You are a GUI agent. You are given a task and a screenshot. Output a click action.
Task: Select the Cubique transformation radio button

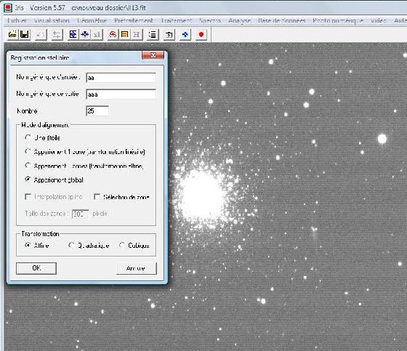121,246
